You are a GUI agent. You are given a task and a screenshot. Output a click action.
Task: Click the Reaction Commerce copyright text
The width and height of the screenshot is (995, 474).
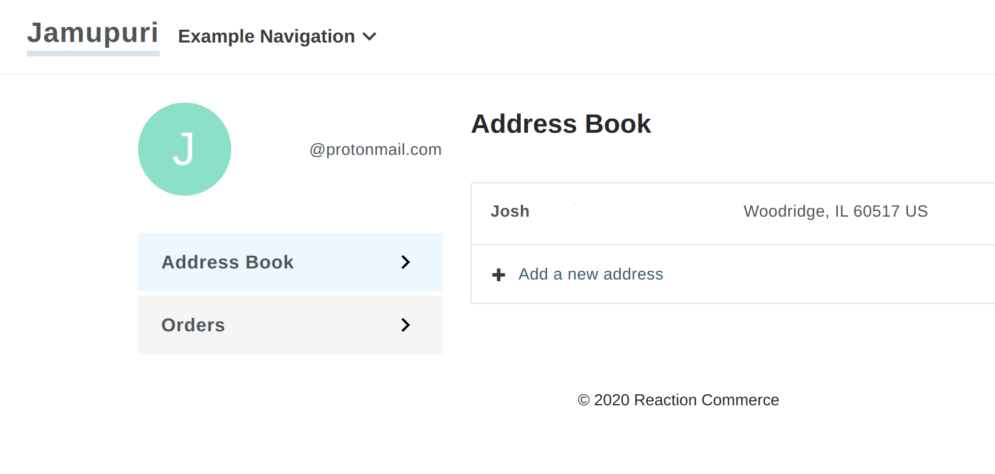(678, 400)
